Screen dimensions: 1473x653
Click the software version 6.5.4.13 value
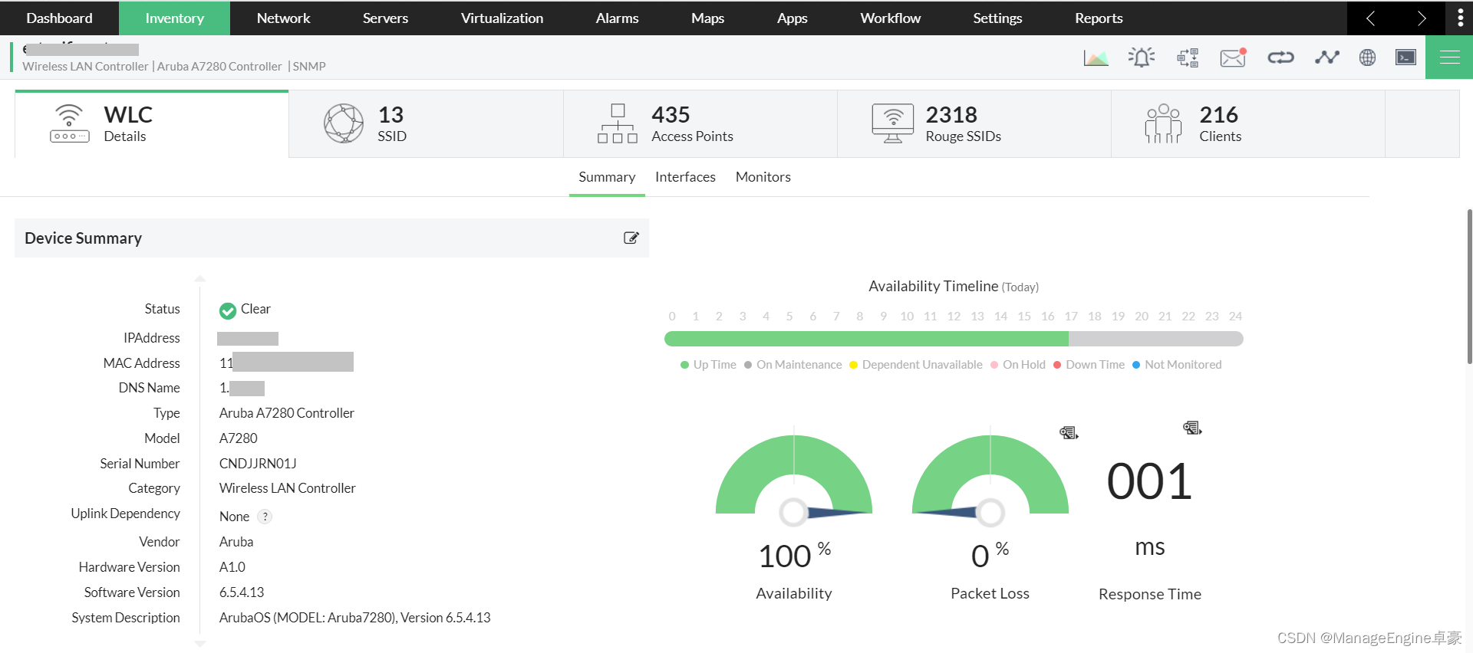242,592
